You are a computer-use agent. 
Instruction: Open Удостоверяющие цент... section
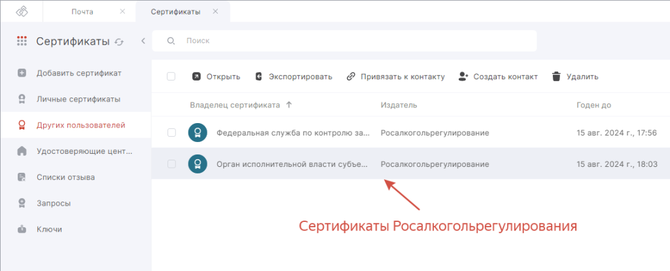click(x=84, y=151)
